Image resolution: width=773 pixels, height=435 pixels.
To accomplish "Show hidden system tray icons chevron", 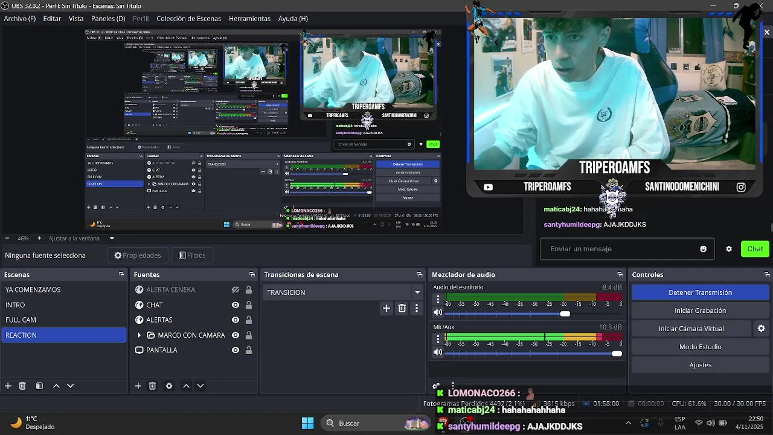I will pos(628,423).
